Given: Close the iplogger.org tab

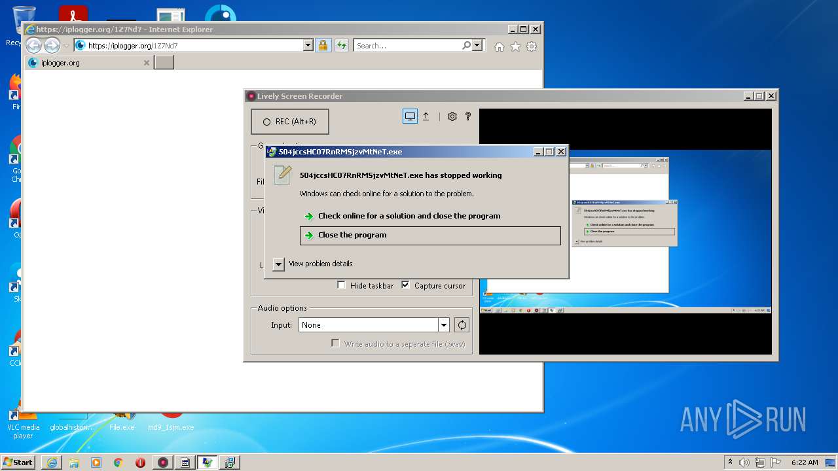Looking at the screenshot, I should pyautogui.click(x=146, y=63).
